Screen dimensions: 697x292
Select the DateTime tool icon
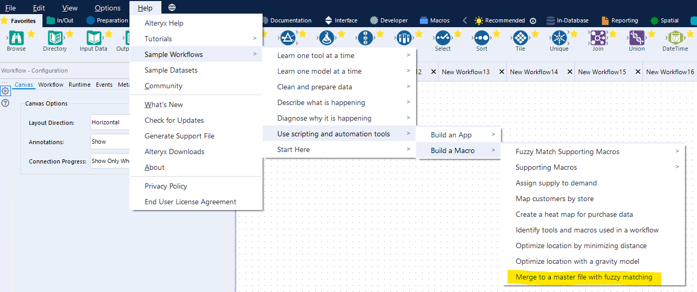click(x=675, y=38)
